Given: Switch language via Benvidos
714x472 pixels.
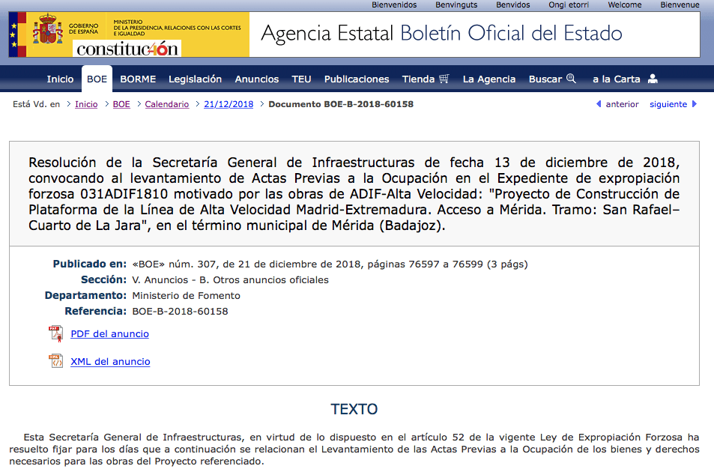Looking at the screenshot, I should click(x=512, y=4).
